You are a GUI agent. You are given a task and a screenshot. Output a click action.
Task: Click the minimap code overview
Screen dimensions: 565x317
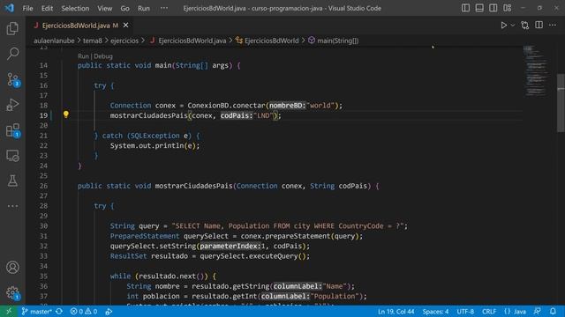536,71
